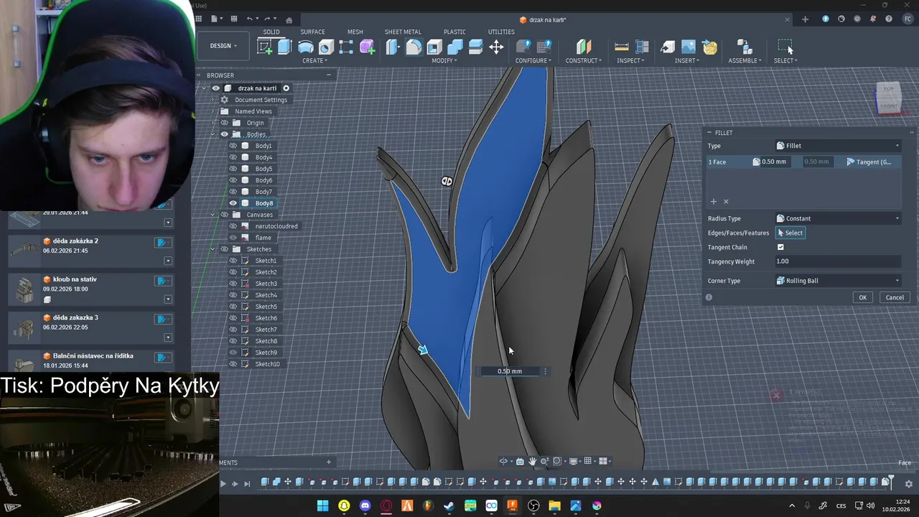Open Display Settings in navigation bar

(x=573, y=461)
